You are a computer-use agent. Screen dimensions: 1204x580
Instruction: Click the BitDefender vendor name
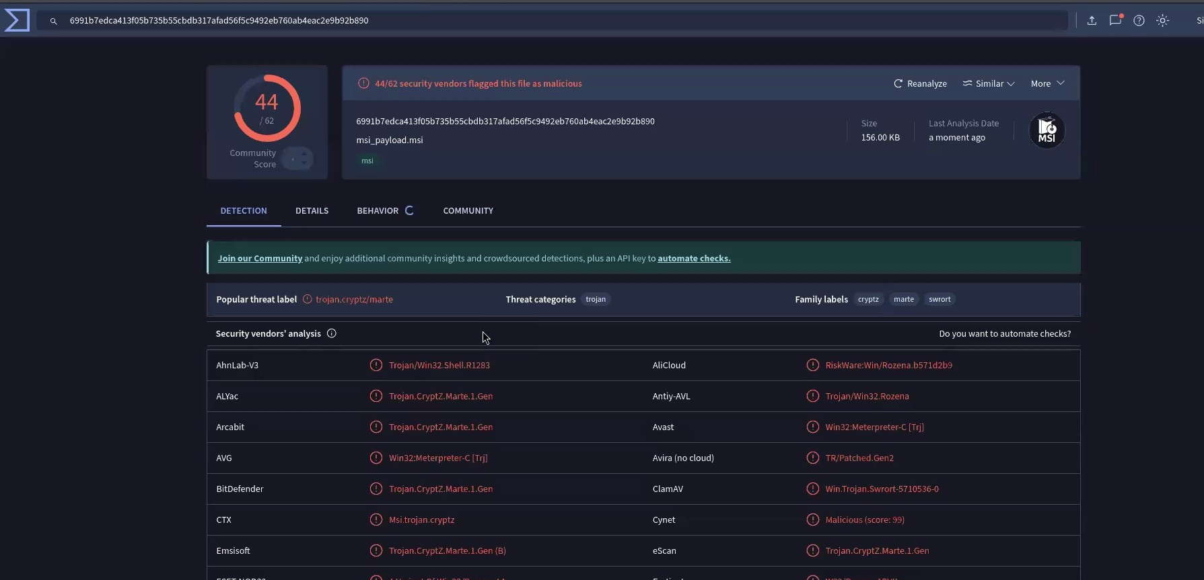(240, 489)
